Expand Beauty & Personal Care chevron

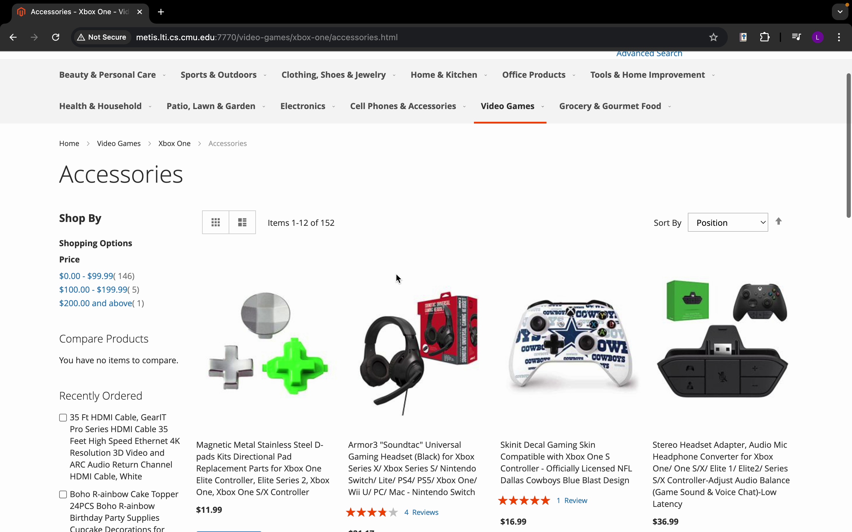point(164,75)
